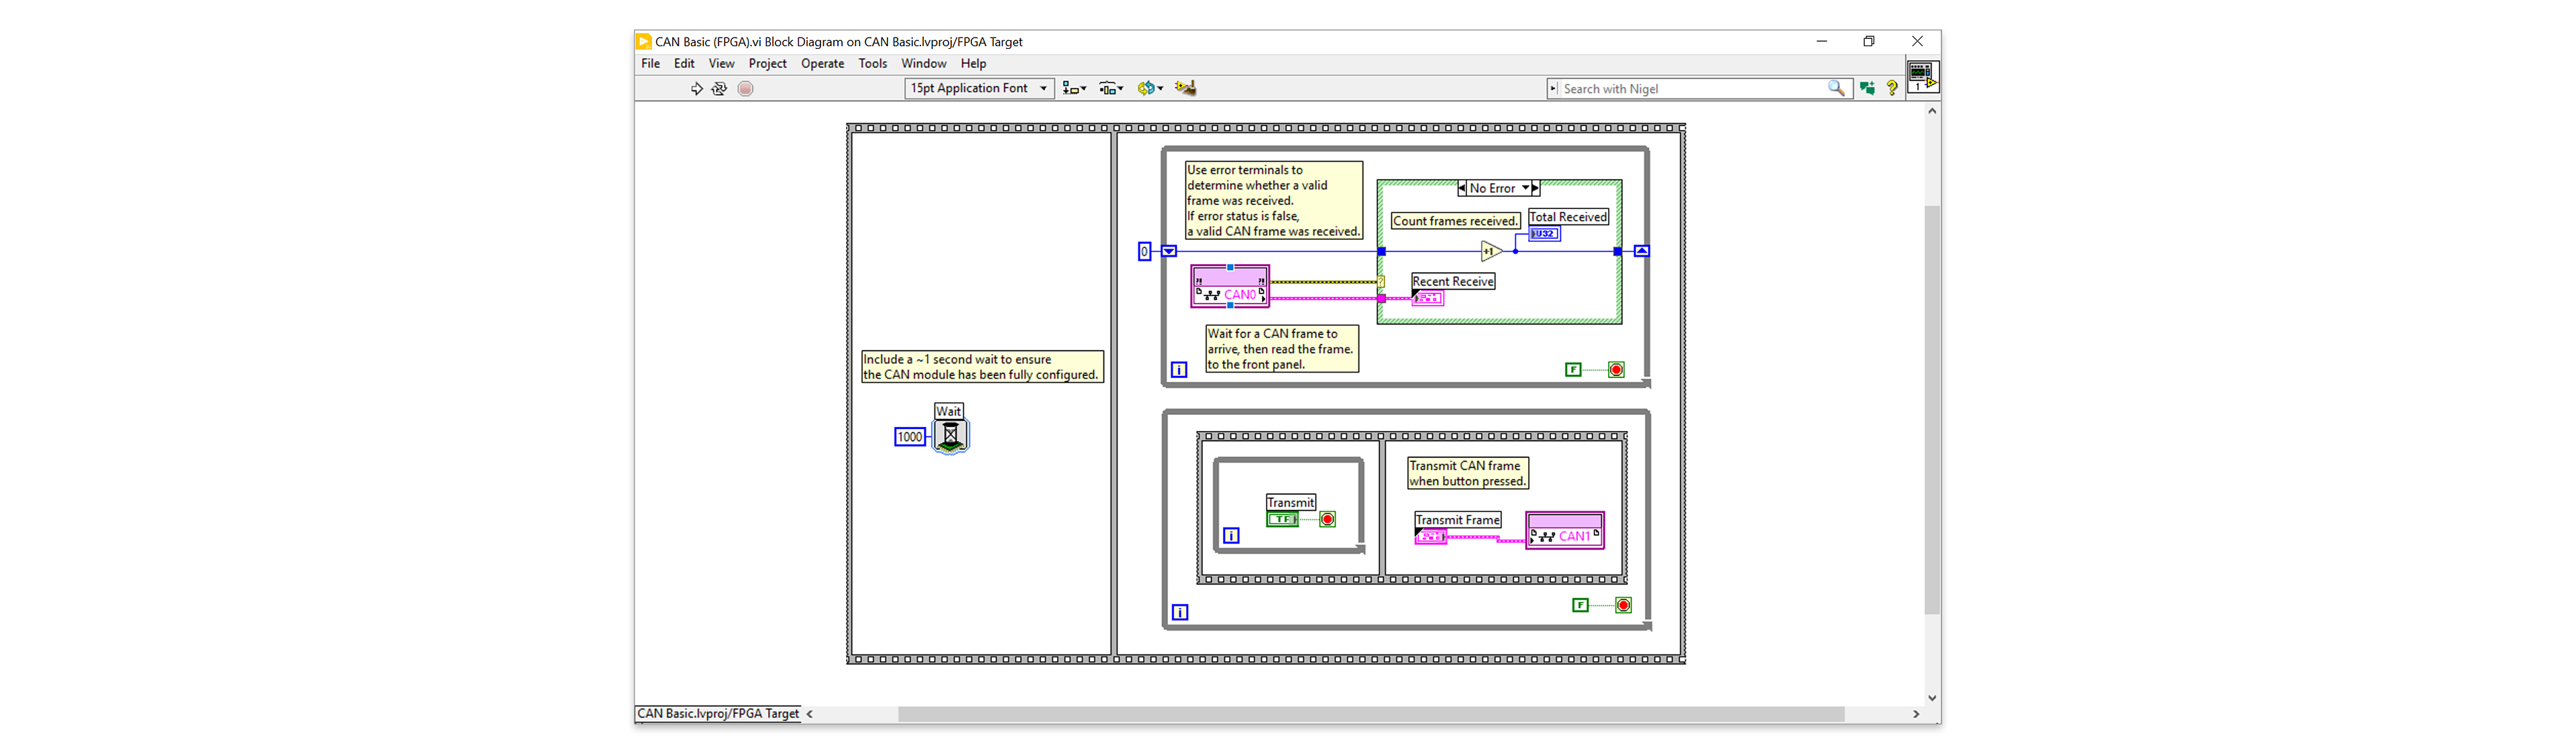Viewport: 2576px width, 754px height.
Task: Select the Count frames received comment
Action: (1455, 221)
